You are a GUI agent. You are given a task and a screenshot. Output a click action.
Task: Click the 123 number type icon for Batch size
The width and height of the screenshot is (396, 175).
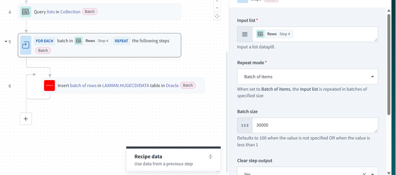pos(245,125)
